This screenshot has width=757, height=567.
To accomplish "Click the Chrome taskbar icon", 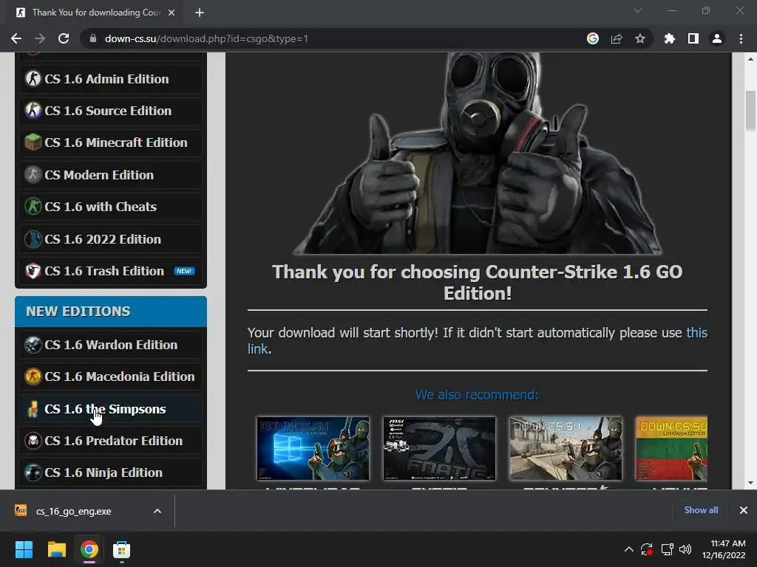I will (89, 549).
